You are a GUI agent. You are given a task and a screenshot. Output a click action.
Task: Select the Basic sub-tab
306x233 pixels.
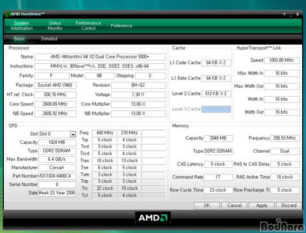[19, 39]
